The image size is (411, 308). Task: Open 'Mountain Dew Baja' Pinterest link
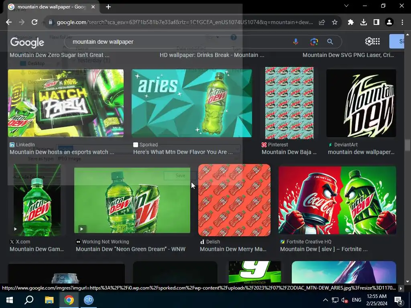tap(289, 152)
